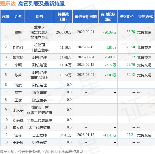The image size is (155, 154).
Task: Select the name 谢鹏
Action: tap(18, 32)
